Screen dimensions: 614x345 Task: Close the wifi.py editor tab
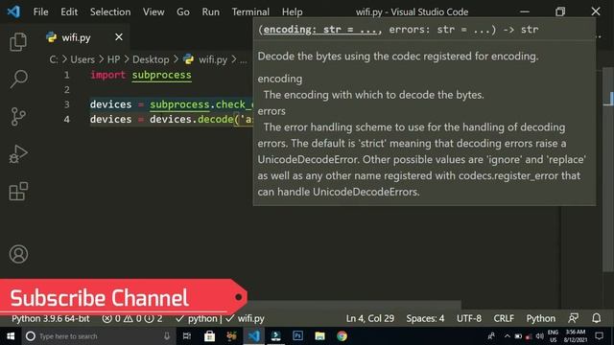point(119,37)
